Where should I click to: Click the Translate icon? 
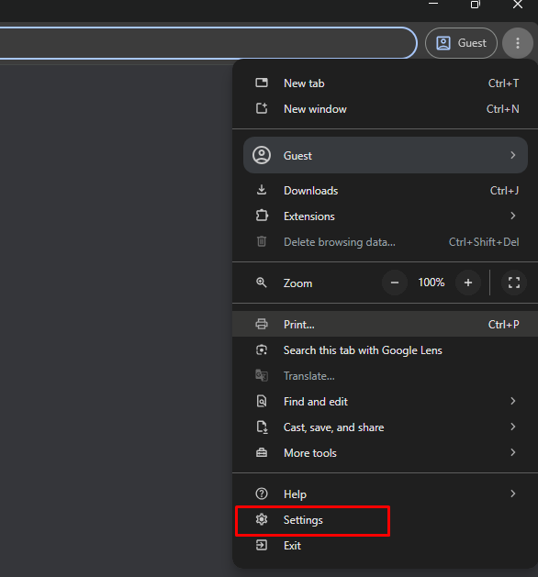262,375
